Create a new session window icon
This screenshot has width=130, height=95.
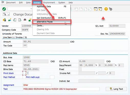click(x=95, y=9)
